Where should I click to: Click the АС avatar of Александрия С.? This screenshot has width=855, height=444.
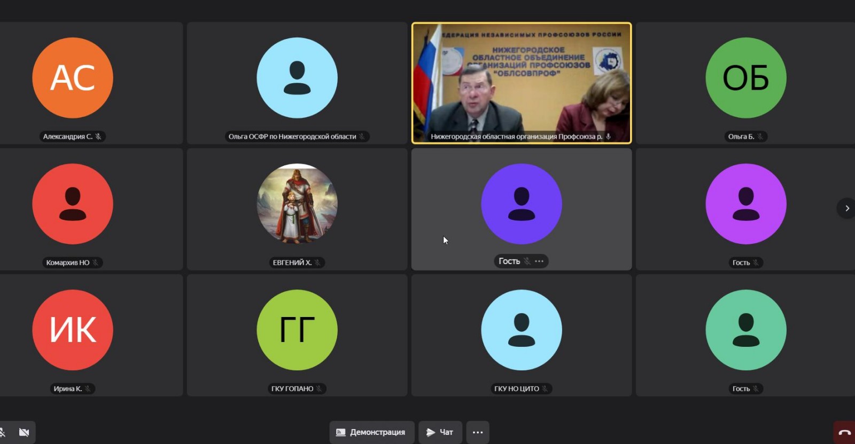click(73, 78)
